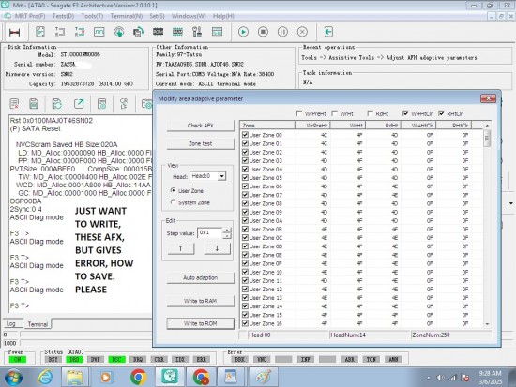This screenshot has height=387, width=516.
Task: Enable the WrPreHt column checkbox
Action: coord(299,113)
